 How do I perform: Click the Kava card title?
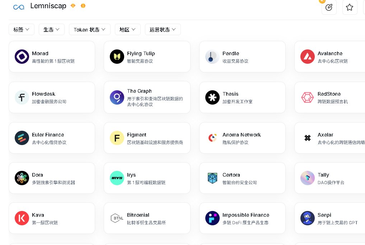coord(38,215)
